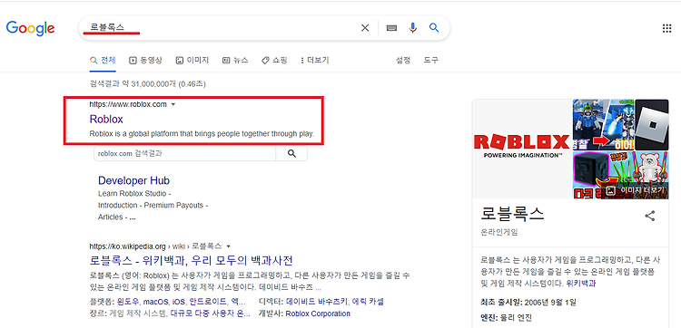Click the roblox.com 검색결과 input field

[x=185, y=153]
